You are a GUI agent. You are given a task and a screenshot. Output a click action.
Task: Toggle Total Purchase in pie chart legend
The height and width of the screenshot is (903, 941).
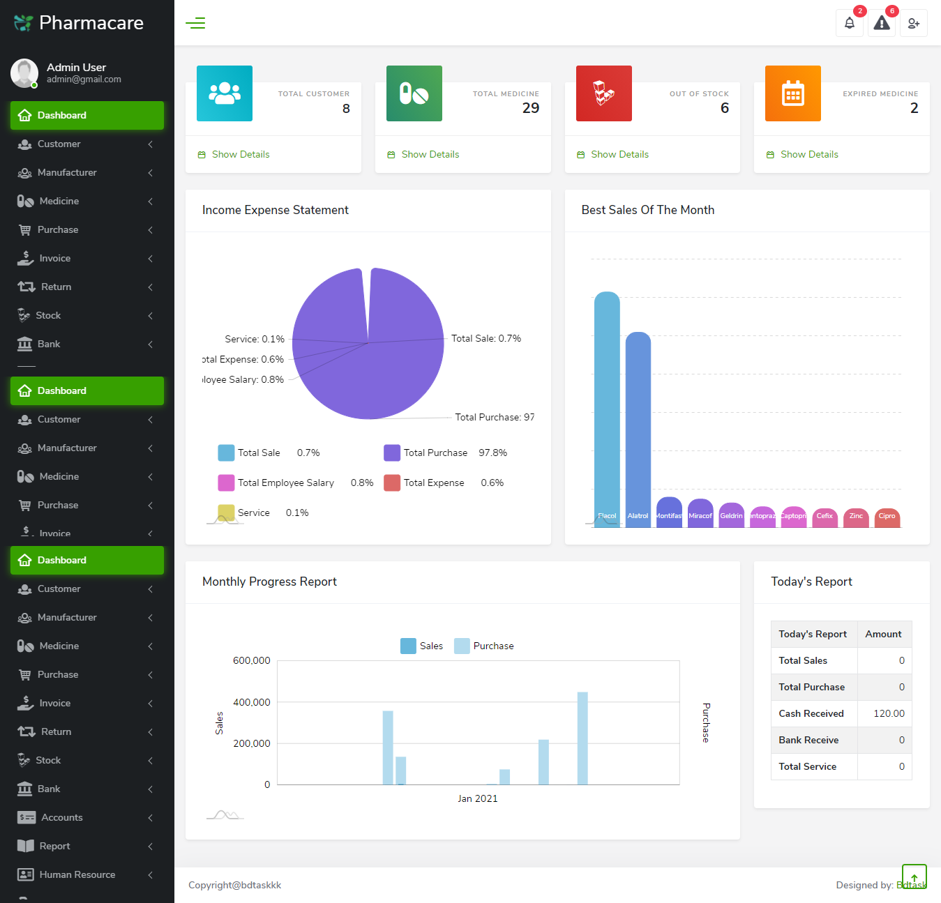pyautogui.click(x=392, y=453)
